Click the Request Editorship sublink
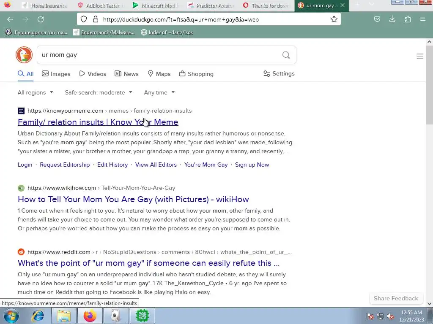The height and width of the screenshot is (324, 433). (65, 165)
